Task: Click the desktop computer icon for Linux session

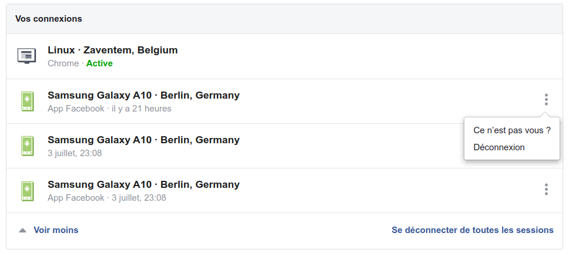Action: 27,56
